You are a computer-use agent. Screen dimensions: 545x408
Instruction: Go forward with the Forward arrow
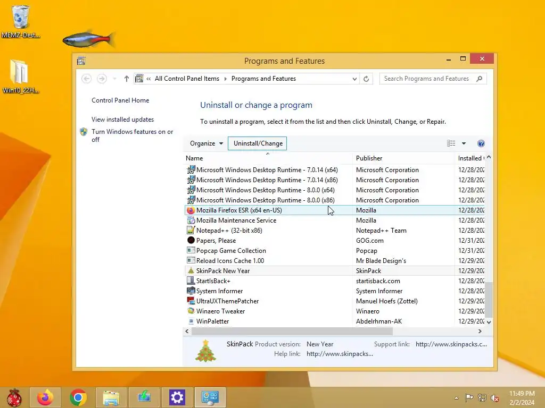click(x=102, y=79)
